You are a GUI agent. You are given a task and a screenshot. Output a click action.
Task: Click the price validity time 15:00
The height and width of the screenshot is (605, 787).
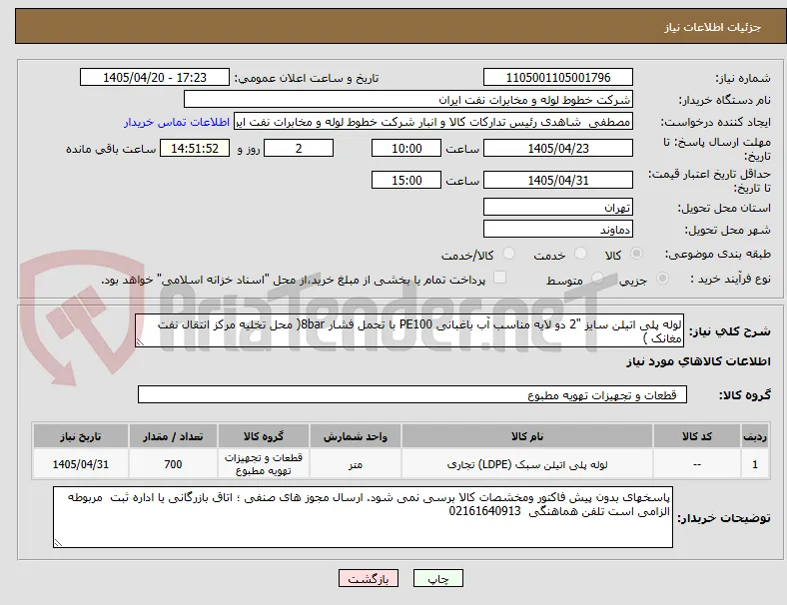tap(406, 180)
